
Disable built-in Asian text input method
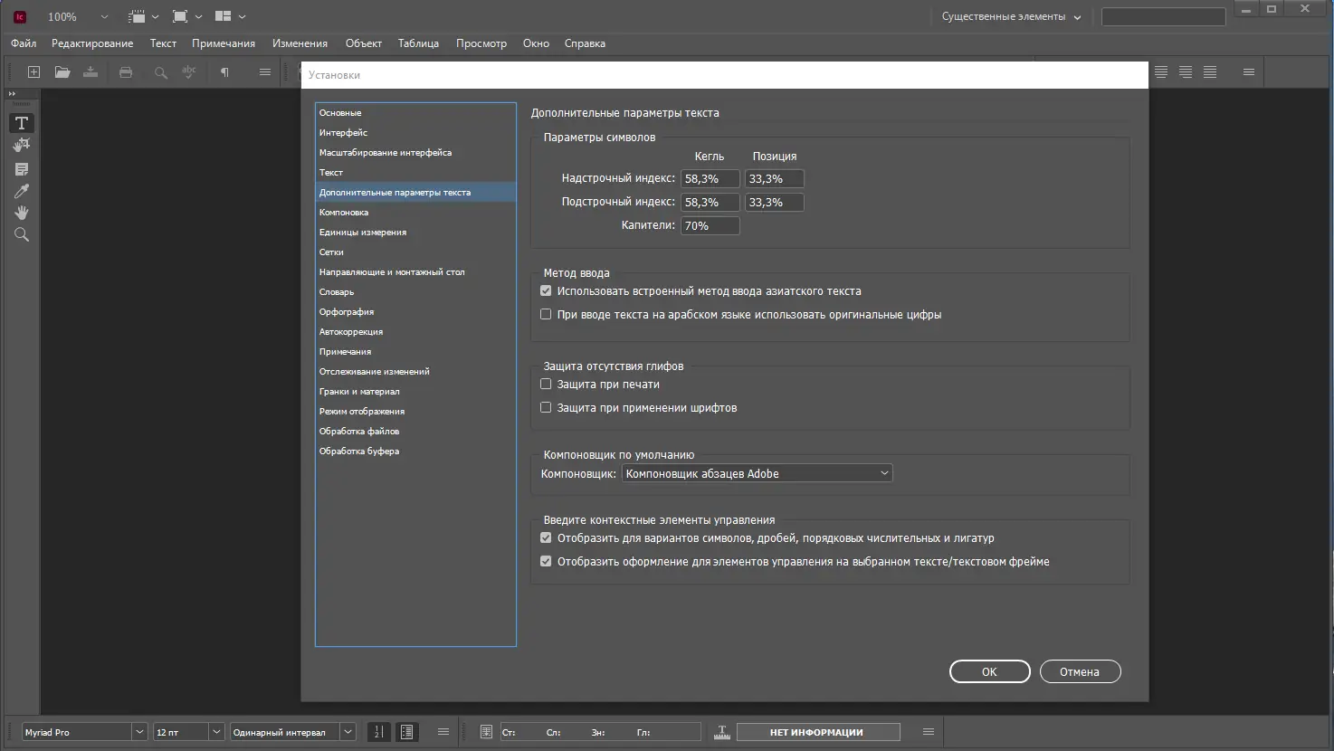pyautogui.click(x=546, y=291)
